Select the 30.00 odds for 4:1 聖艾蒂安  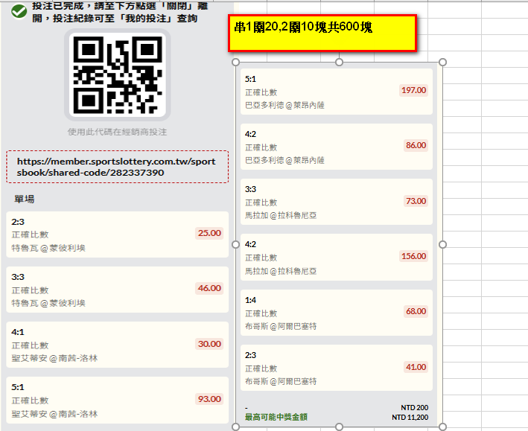tap(209, 344)
